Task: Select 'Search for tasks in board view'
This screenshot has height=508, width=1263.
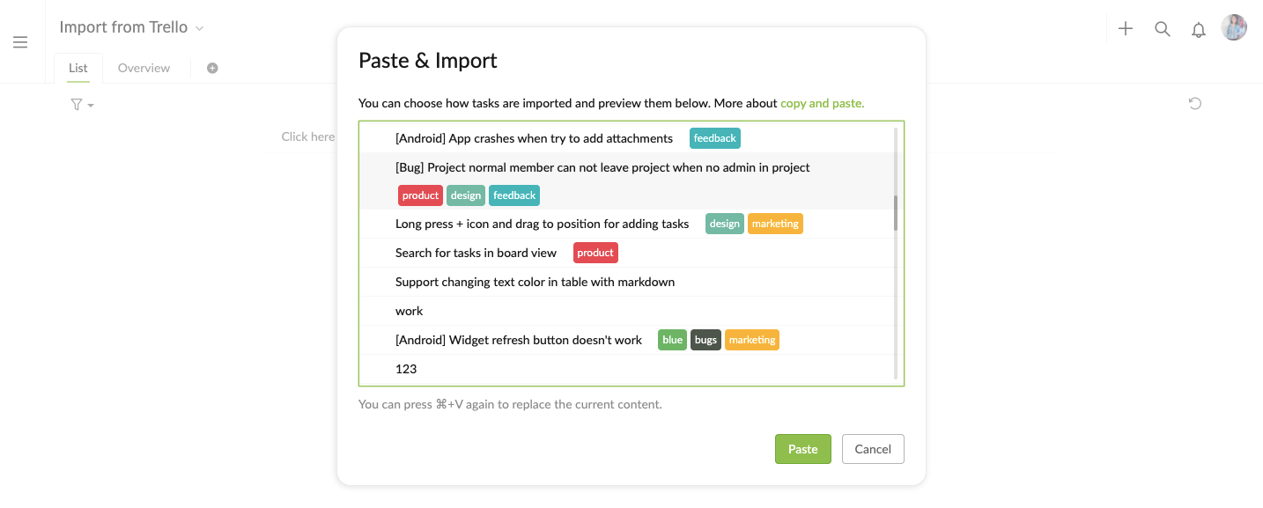Action: coord(476,253)
